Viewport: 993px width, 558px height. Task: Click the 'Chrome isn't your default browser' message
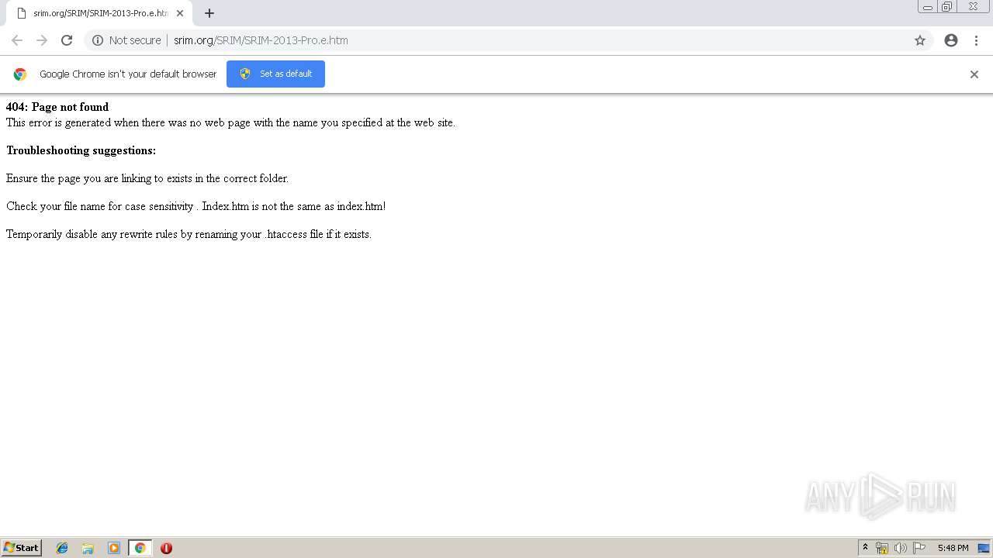click(x=128, y=74)
